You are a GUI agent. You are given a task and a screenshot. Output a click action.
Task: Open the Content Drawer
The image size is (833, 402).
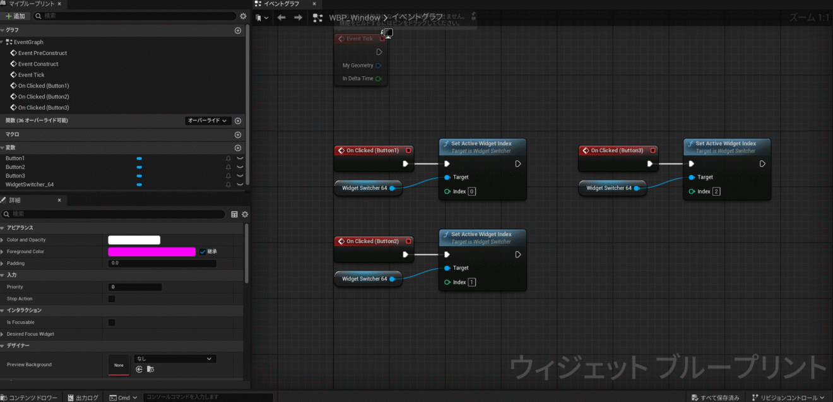click(30, 398)
